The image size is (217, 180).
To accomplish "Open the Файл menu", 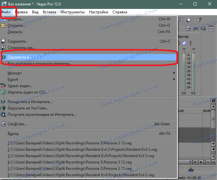I will [6, 12].
